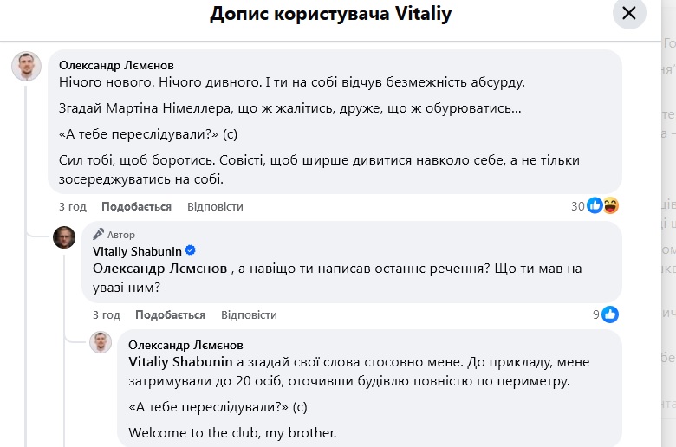This screenshot has width=676, height=447.
Task: Reply to Vitaliy Shabunin's comment
Action: (249, 315)
